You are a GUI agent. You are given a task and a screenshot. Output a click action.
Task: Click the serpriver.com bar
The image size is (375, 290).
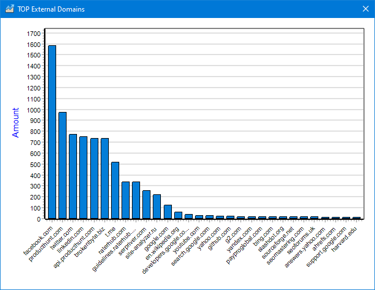pyautogui.click(x=146, y=205)
